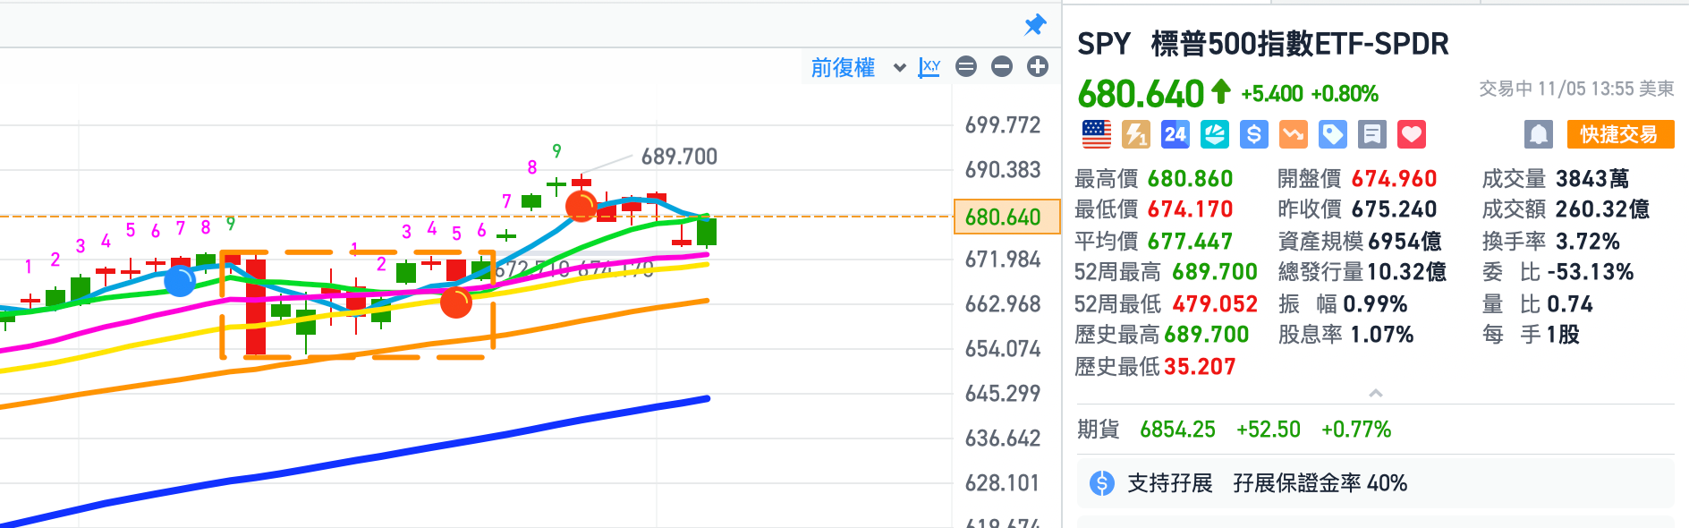Toggle the X,Y axis coordinate icon

point(929,67)
